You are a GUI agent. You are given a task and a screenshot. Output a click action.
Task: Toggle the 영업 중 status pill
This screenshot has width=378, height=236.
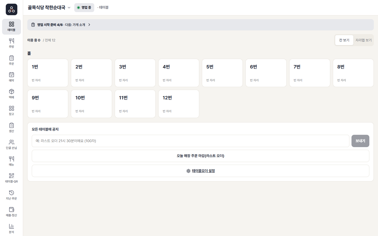(x=84, y=8)
